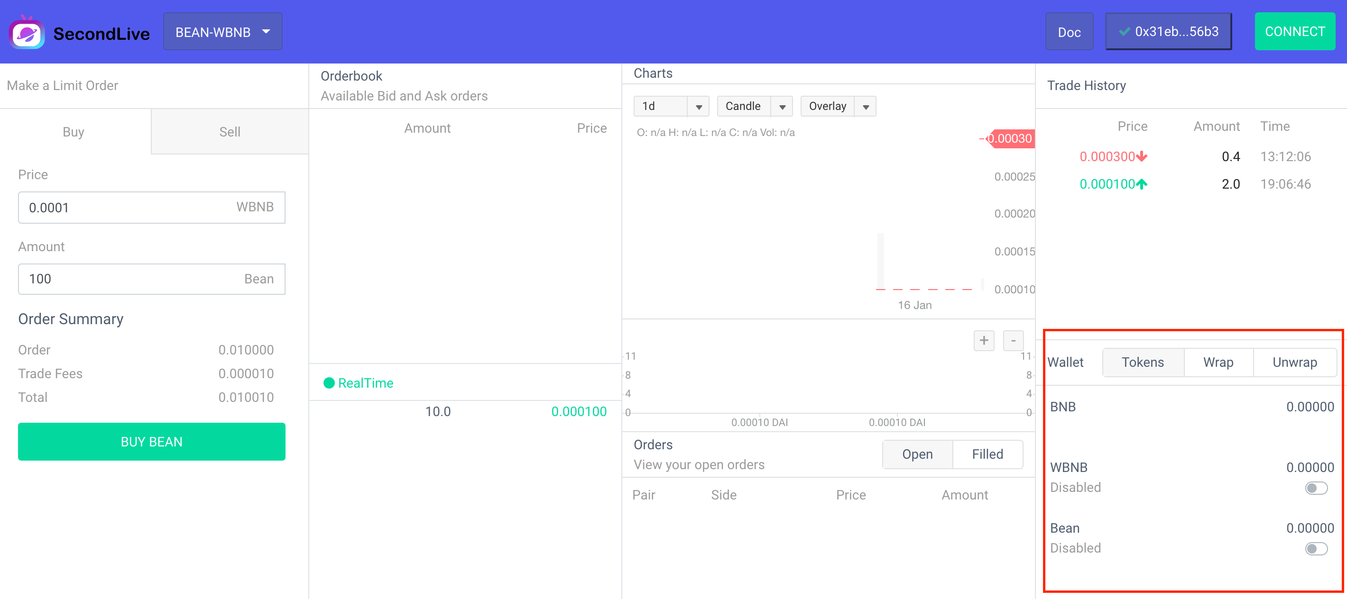
Task: Click the green RealTime status dot
Action: [x=329, y=383]
